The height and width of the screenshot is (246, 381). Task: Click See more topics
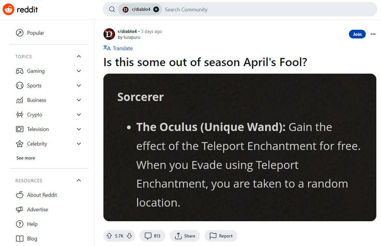[26, 158]
